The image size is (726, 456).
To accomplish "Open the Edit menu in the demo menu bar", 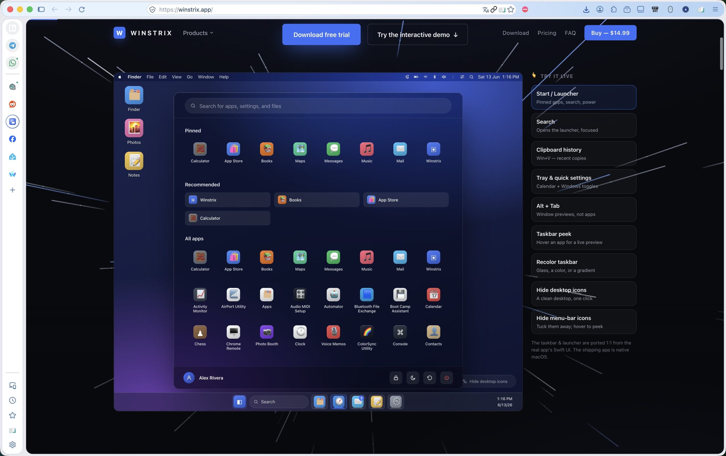I will point(163,77).
